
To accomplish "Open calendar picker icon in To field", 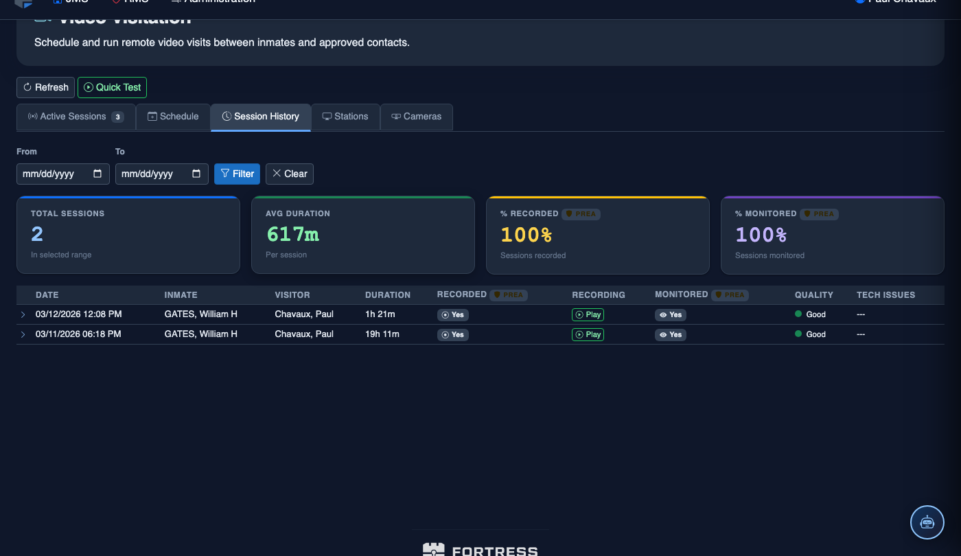I will [196, 174].
